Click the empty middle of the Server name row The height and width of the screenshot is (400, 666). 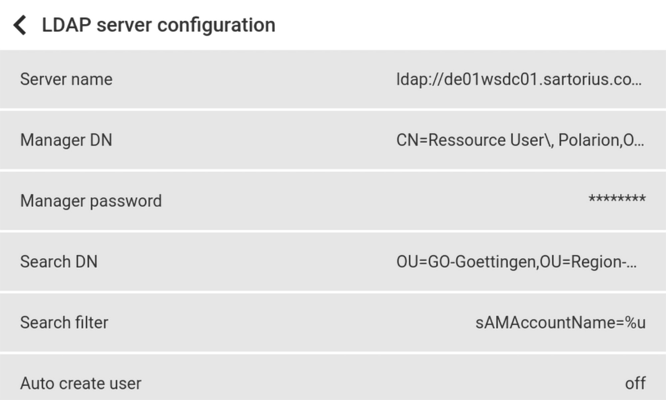pos(253,79)
